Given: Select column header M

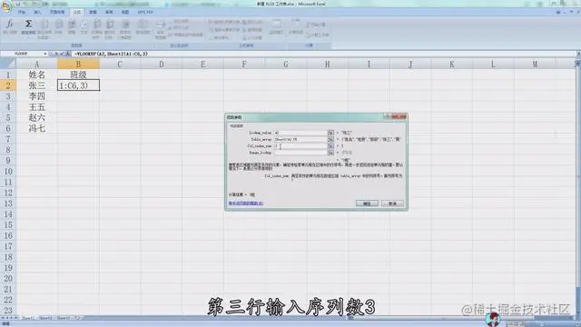Looking at the screenshot, I should 535,64.
